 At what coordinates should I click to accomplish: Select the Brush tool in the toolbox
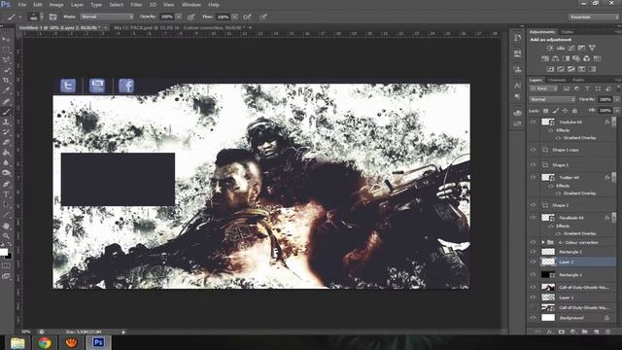(6, 112)
